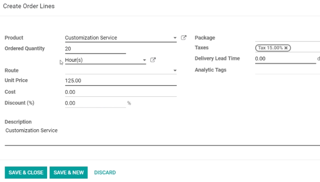The width and height of the screenshot is (320, 182).
Task: Expand the Hour(s) unit dropdown arrow
Action: point(144,60)
